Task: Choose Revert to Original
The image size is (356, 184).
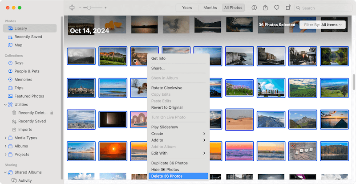Action: coord(178,107)
